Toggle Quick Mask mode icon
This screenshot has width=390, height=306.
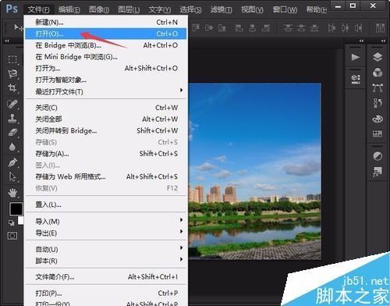(x=12, y=236)
